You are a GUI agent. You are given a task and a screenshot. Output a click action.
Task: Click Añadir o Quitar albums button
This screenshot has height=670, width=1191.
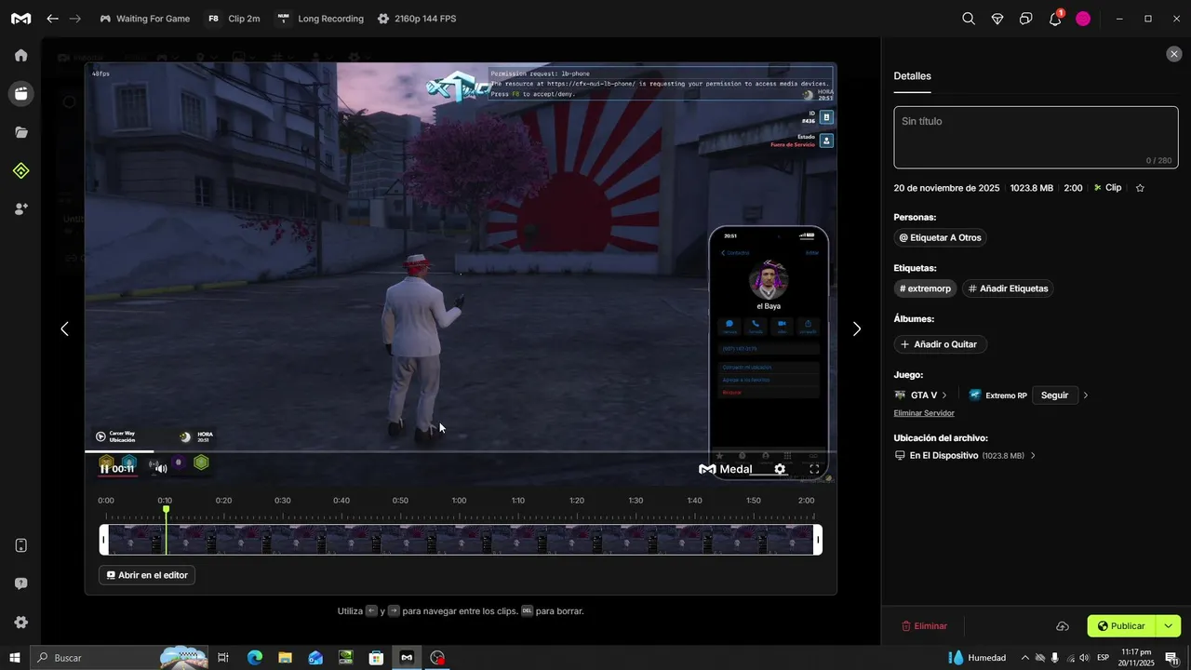pyautogui.click(x=940, y=344)
